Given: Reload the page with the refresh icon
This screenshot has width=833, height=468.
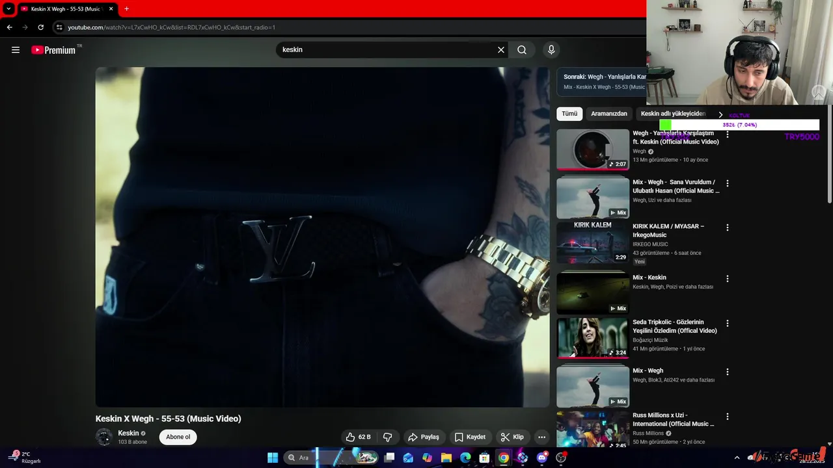Looking at the screenshot, I should click(40, 27).
